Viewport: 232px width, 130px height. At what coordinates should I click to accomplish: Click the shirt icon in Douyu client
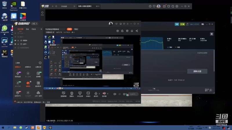[x=168, y=6]
